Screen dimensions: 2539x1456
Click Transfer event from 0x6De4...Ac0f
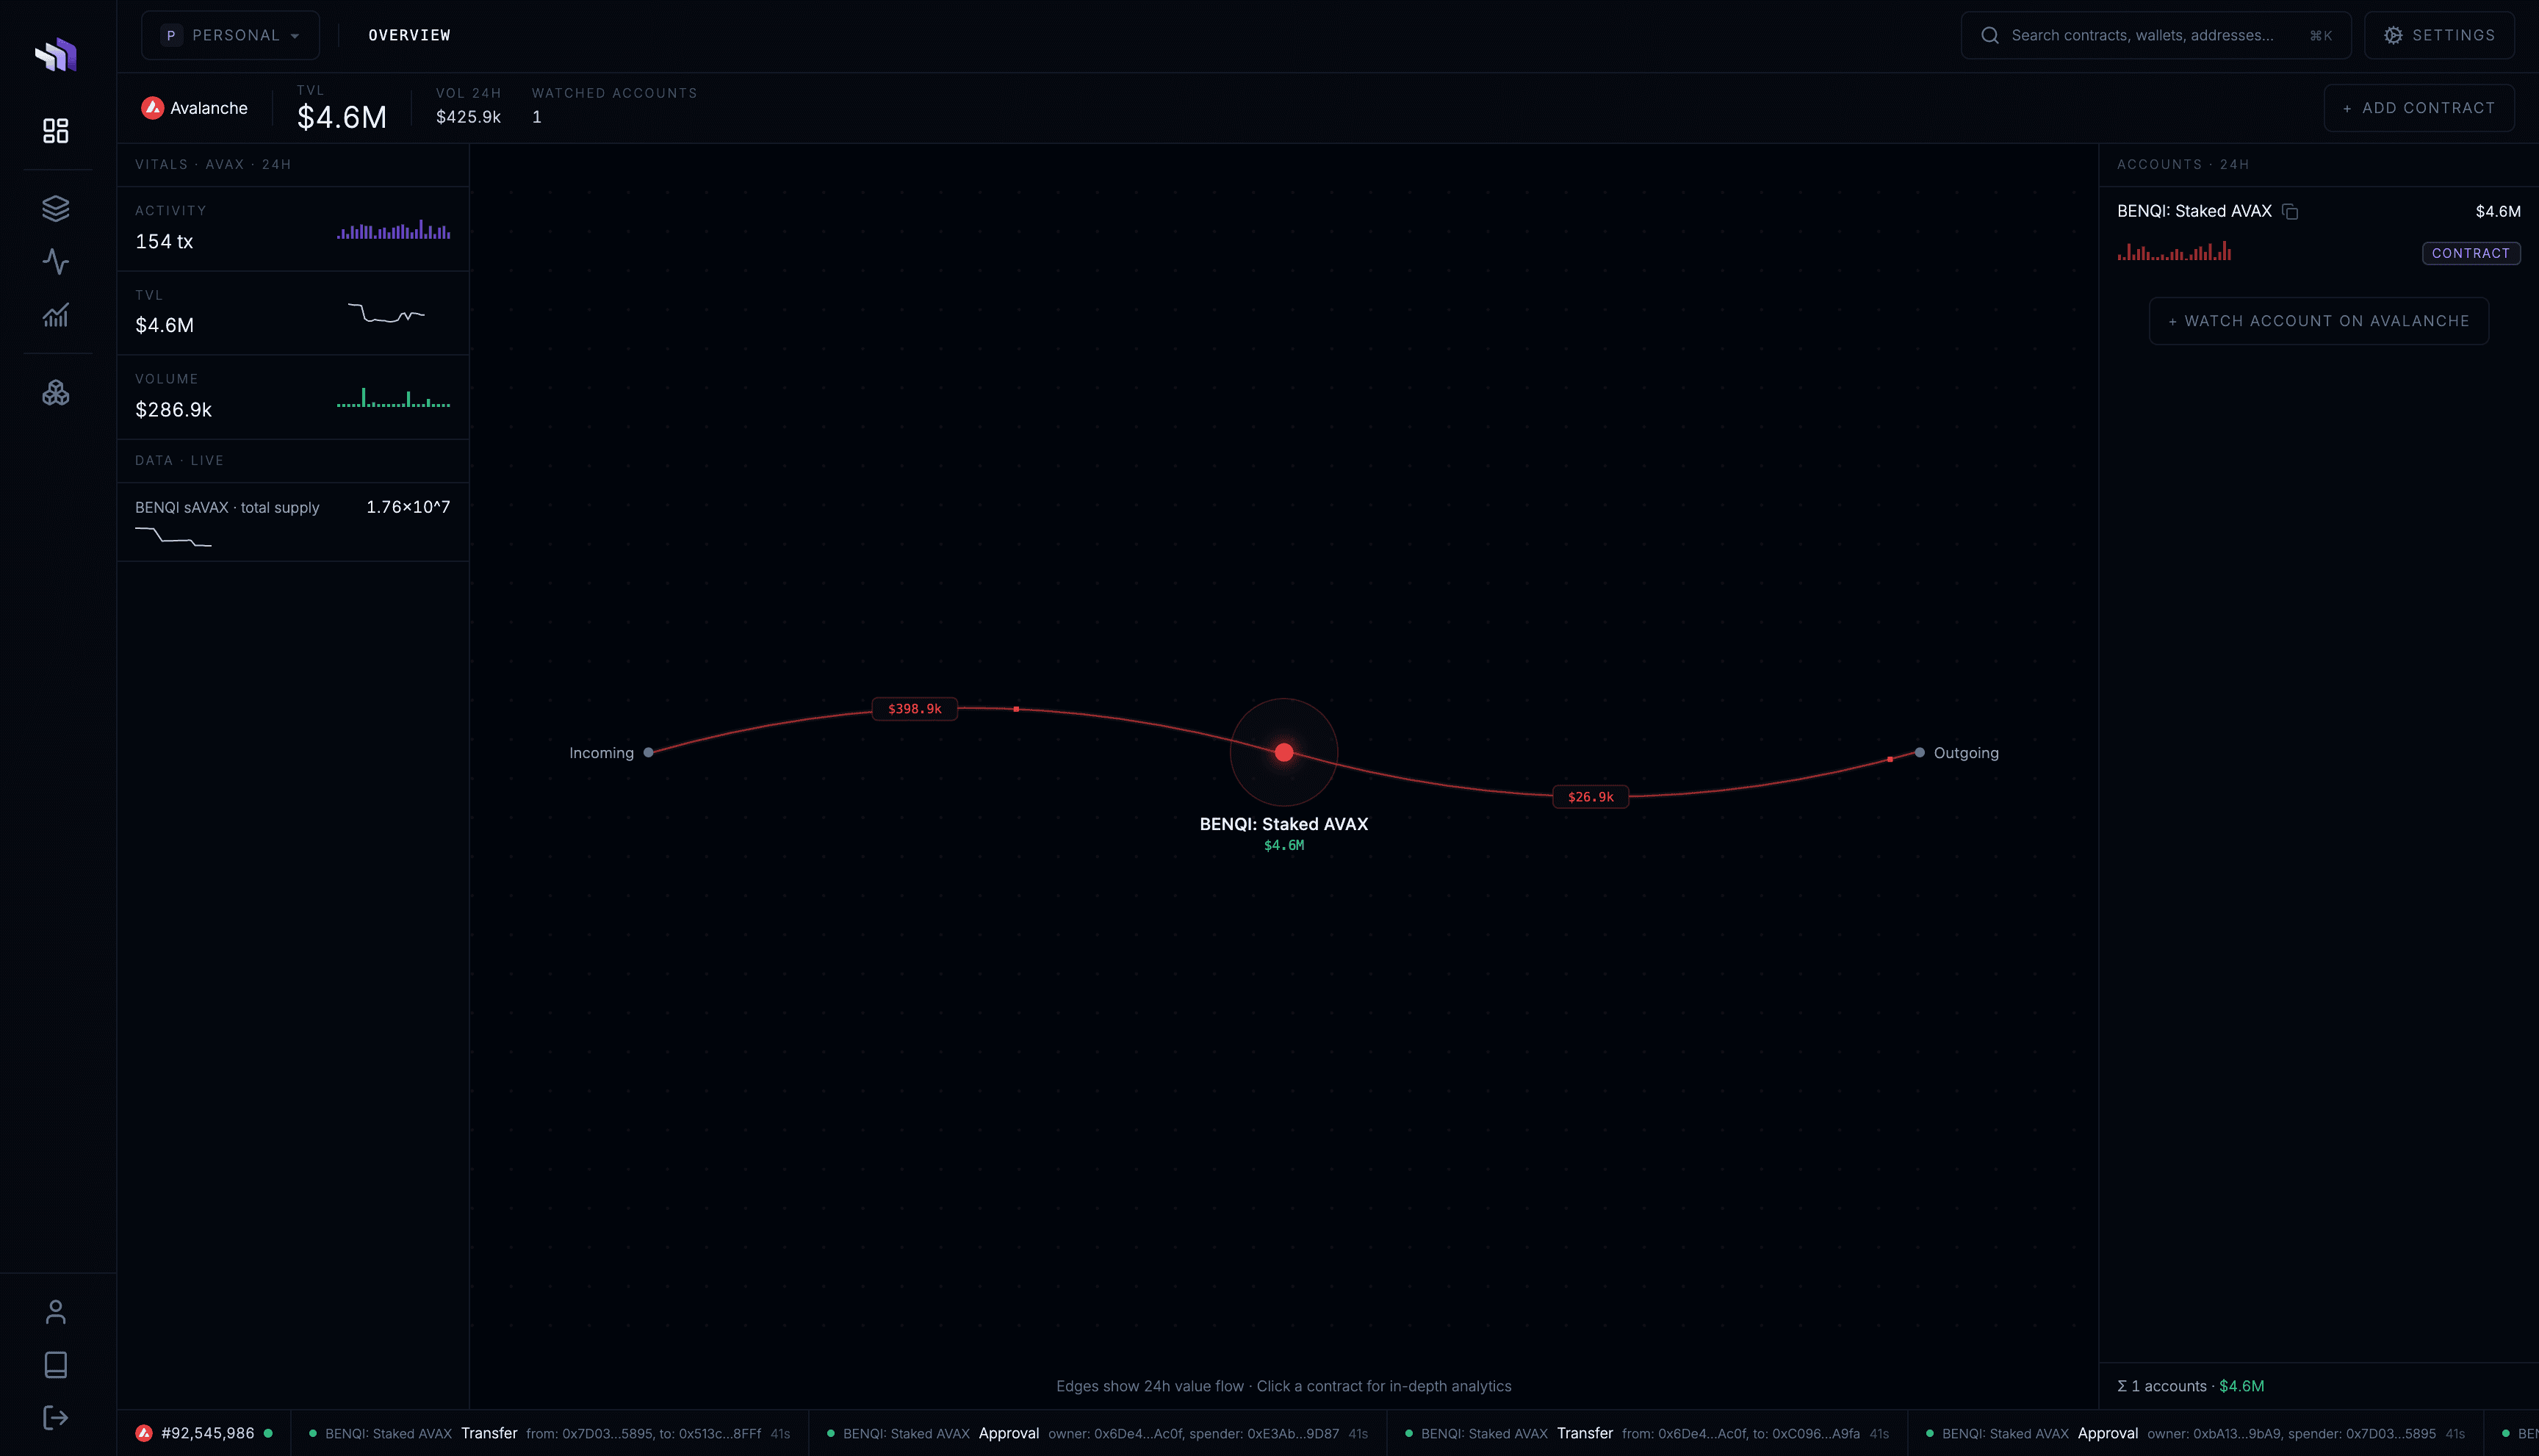point(1647,1433)
